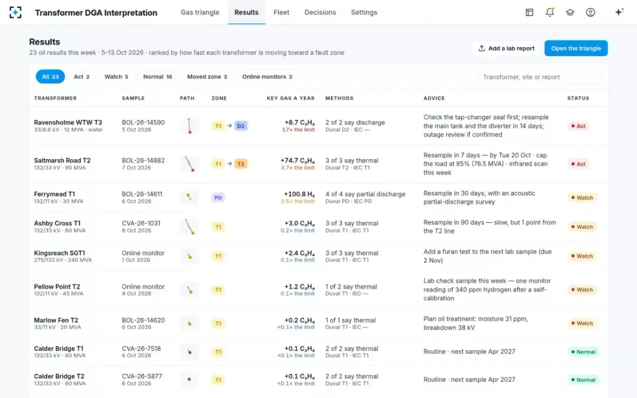Viewport: 637px width, 398px height.
Task: Click the Watch status badge for Ferrymead T1
Action: [x=582, y=197]
